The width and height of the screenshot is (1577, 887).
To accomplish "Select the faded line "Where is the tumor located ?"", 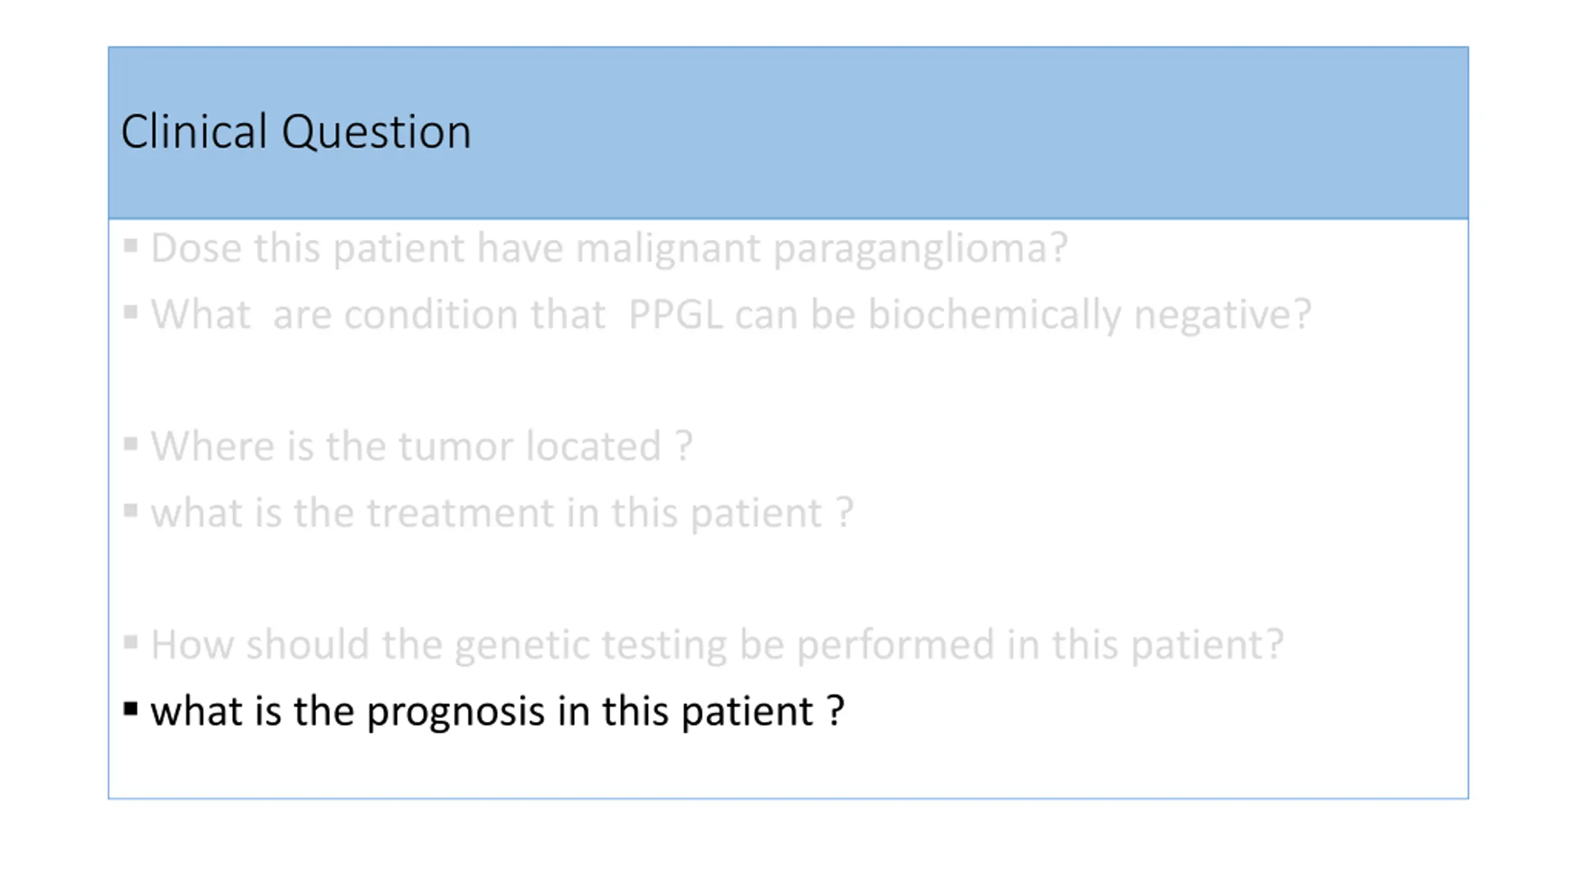I will (x=422, y=446).
